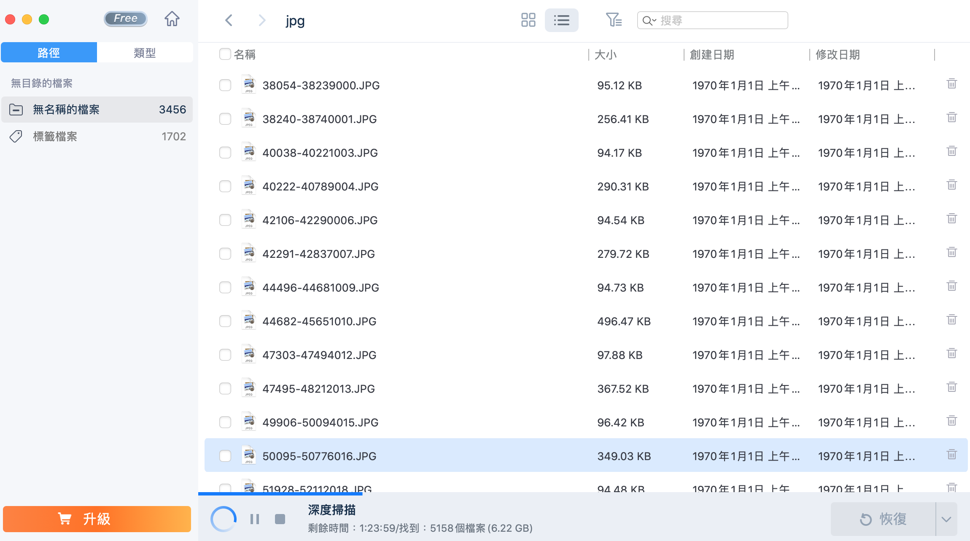Click size value 496.47 KB
This screenshot has width=970, height=541.
point(624,321)
